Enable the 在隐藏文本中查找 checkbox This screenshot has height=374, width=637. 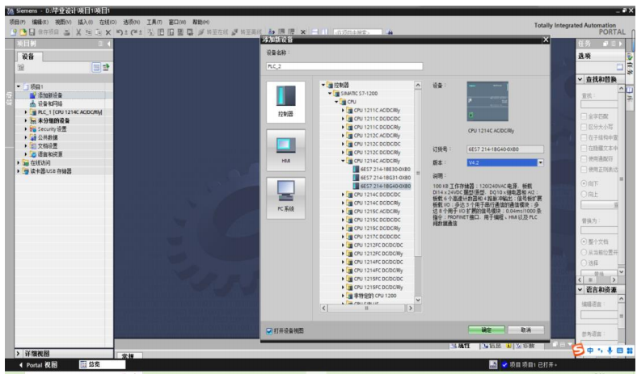click(x=584, y=148)
